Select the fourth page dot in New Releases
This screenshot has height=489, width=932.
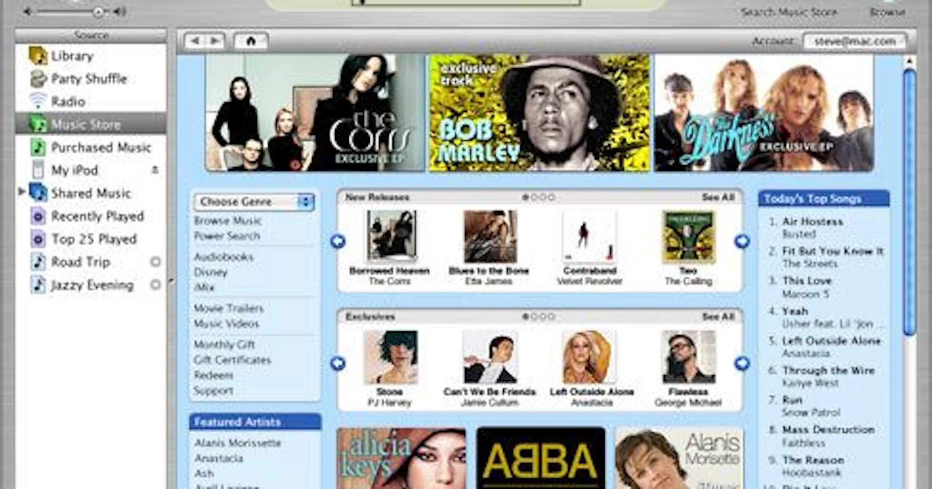[552, 197]
